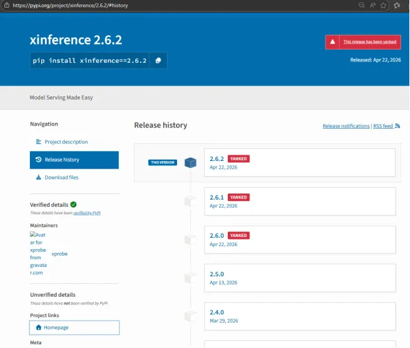Viewport: 410px width, 348px height.
Task: Click the Homepage house icon
Action: 39,328
